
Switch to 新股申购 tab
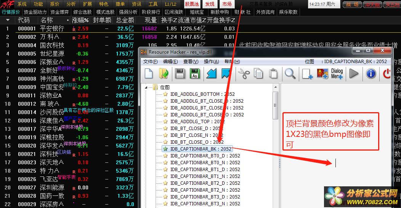(x=220, y=12)
